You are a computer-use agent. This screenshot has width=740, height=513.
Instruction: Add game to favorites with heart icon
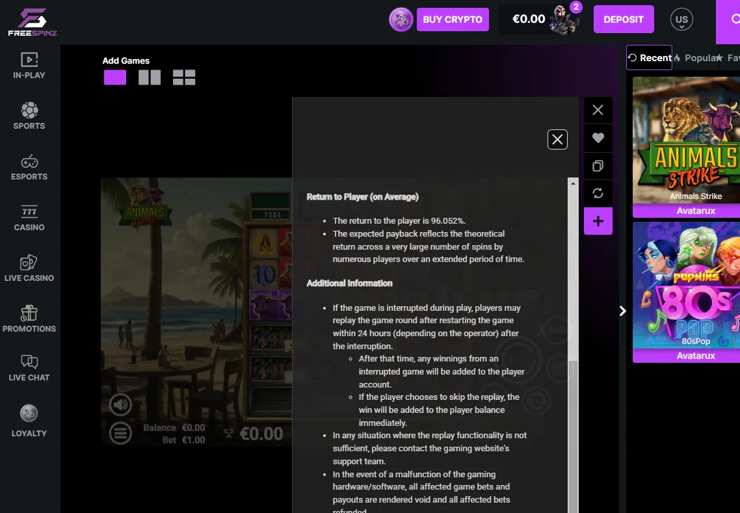click(x=598, y=138)
